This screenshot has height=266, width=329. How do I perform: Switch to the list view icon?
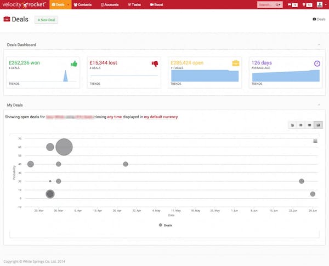point(309,125)
